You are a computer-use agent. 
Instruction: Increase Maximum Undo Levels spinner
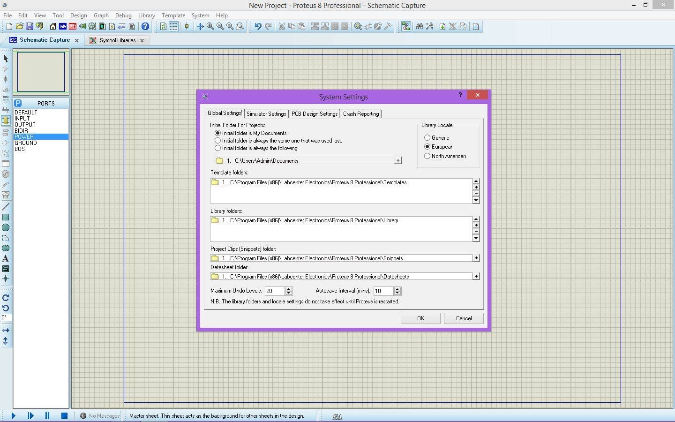point(289,289)
